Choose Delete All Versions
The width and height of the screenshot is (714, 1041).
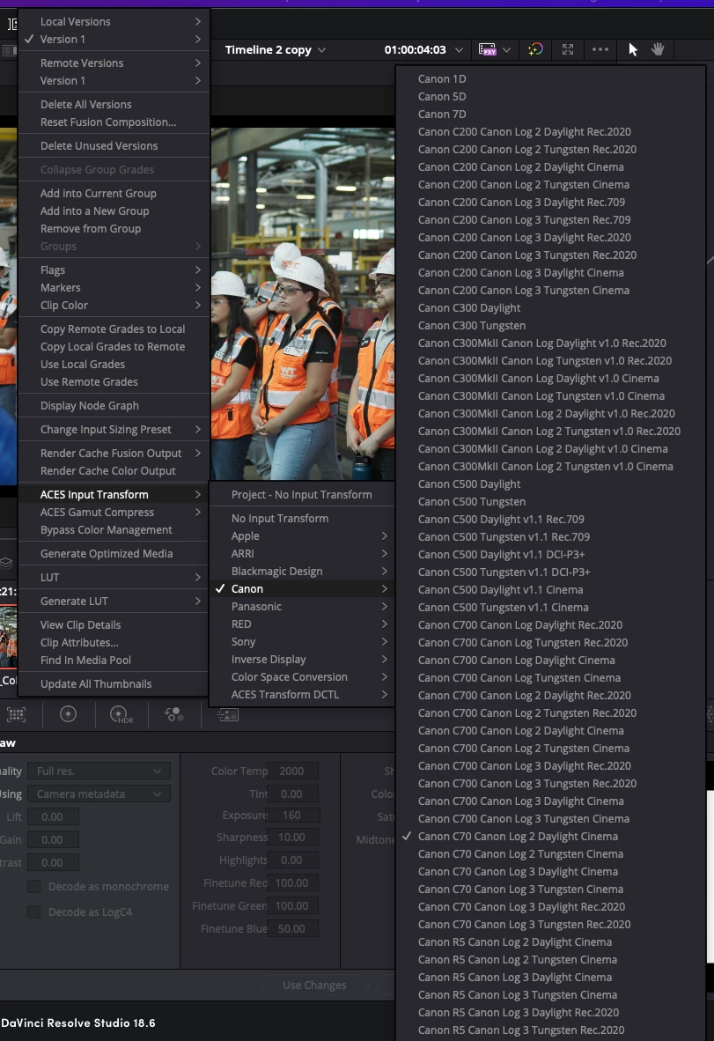click(114, 104)
